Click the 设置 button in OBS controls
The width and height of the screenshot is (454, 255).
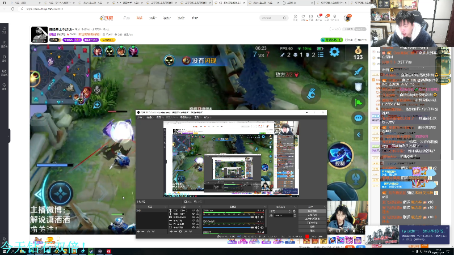[x=313, y=226]
